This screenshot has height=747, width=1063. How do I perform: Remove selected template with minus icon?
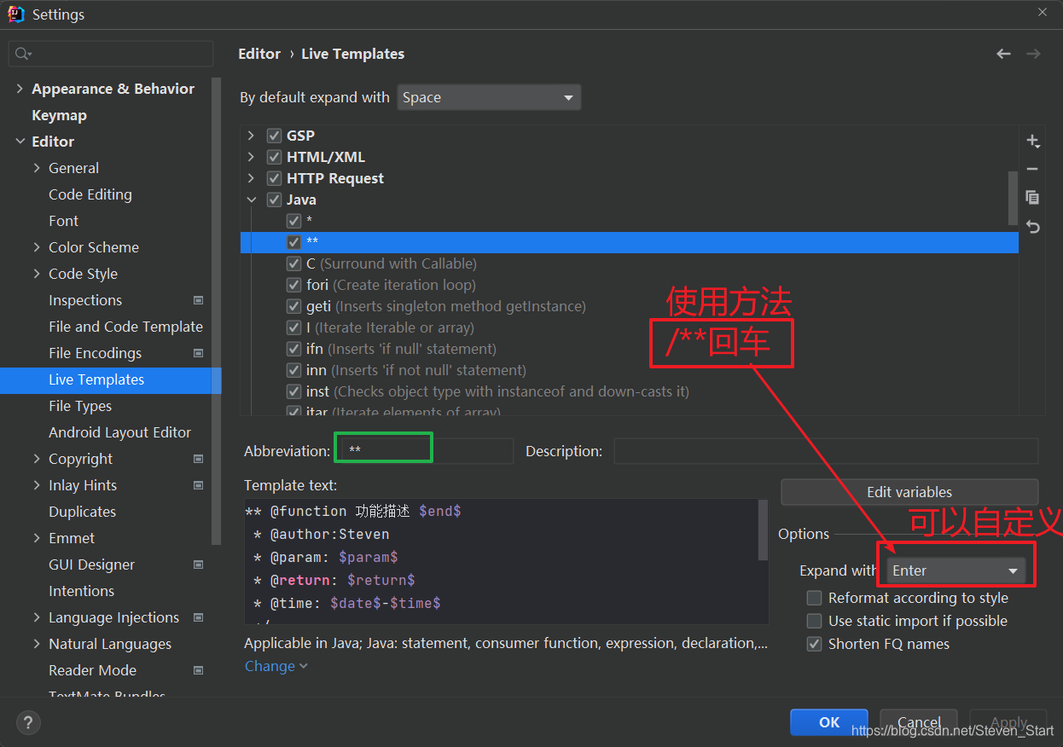(1032, 169)
